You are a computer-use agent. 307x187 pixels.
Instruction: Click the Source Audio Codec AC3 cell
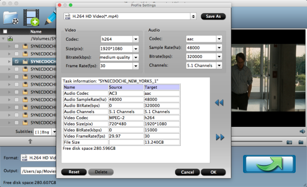pyautogui.click(x=126, y=93)
